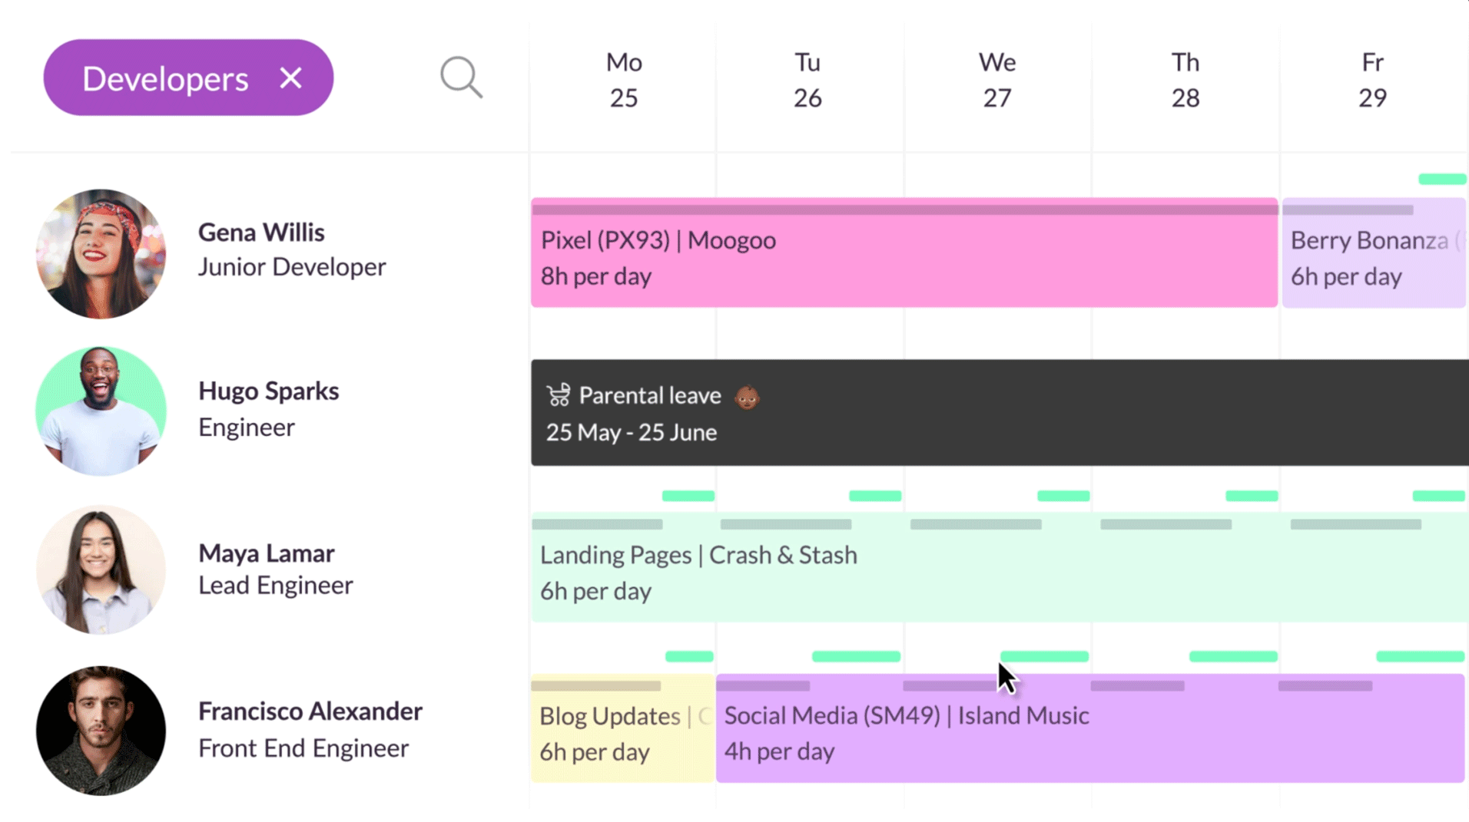This screenshot has height=822, width=1469.
Task: Click the Gena Willis name
Action: click(261, 232)
